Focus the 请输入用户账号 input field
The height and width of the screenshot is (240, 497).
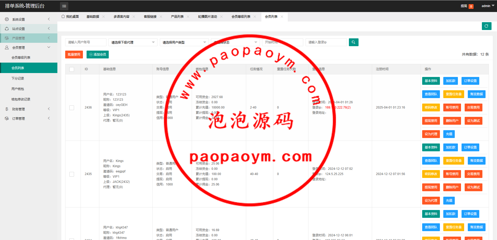pos(86,42)
